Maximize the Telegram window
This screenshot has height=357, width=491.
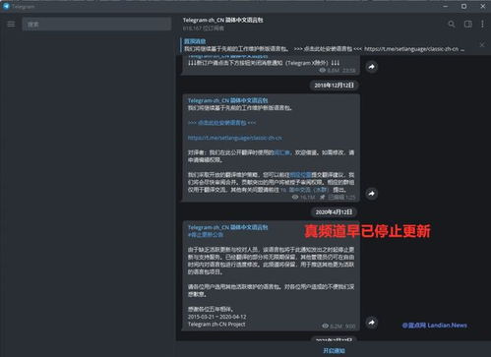click(463, 6)
